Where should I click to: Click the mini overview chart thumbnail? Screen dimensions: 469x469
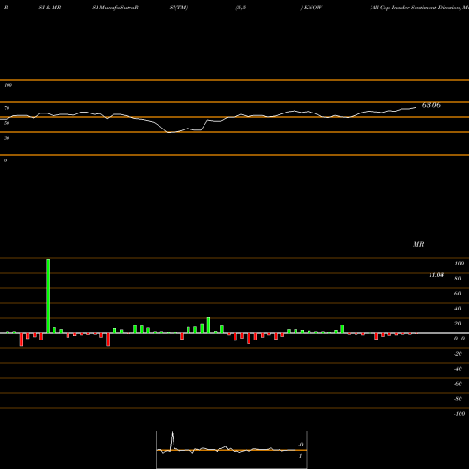click(x=232, y=449)
